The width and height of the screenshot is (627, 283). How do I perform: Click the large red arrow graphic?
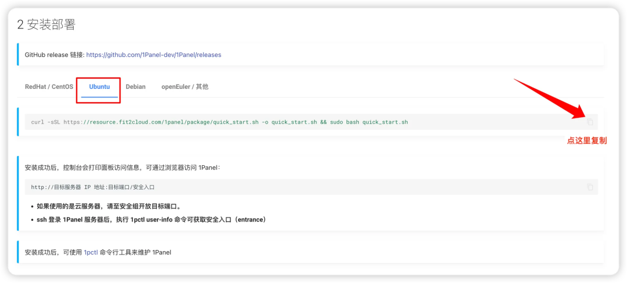coord(551,99)
